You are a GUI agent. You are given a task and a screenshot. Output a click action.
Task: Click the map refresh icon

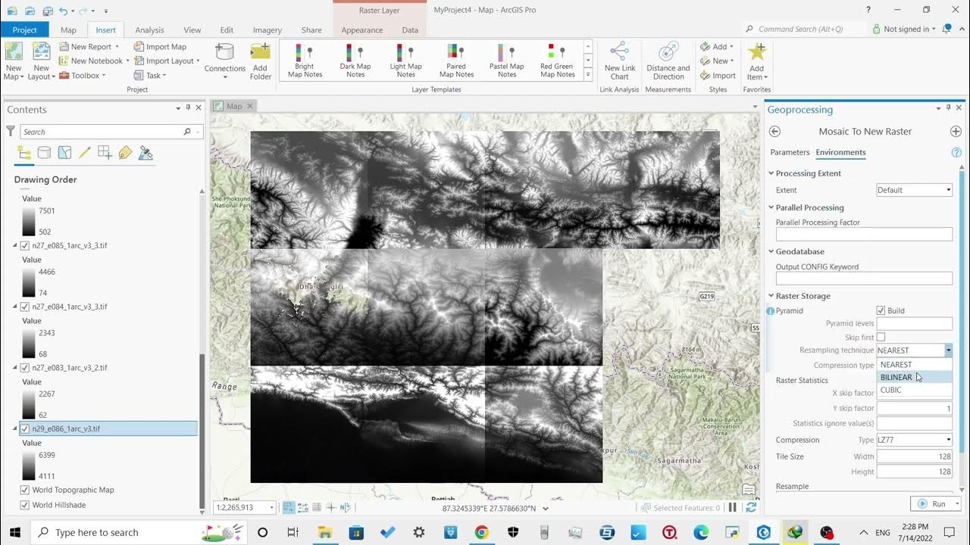click(x=751, y=508)
